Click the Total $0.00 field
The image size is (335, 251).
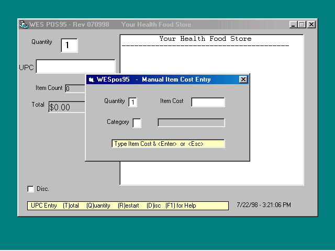pos(66,107)
